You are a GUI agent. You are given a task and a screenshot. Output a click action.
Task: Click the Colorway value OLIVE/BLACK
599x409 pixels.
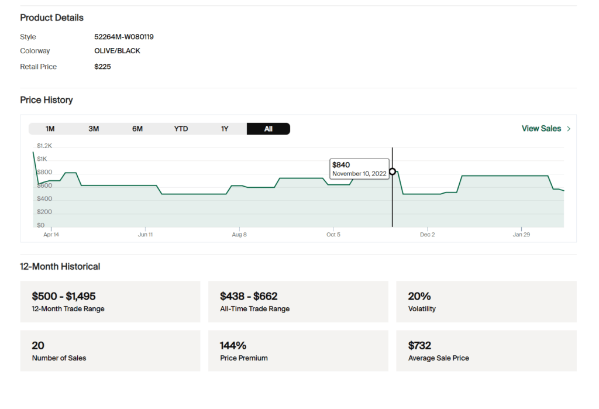coord(117,50)
